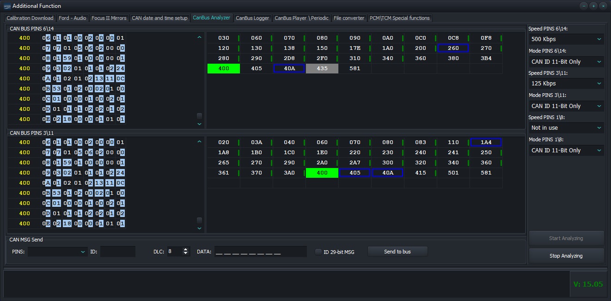Screen dimensions: 611x301
Task: Select the blue-outlined 1A4 ID cell
Action: tap(486, 142)
